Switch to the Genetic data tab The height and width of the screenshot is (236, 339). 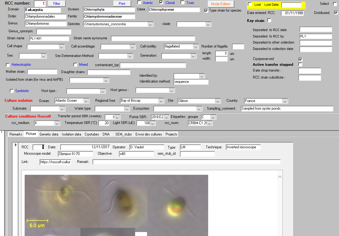(49, 134)
